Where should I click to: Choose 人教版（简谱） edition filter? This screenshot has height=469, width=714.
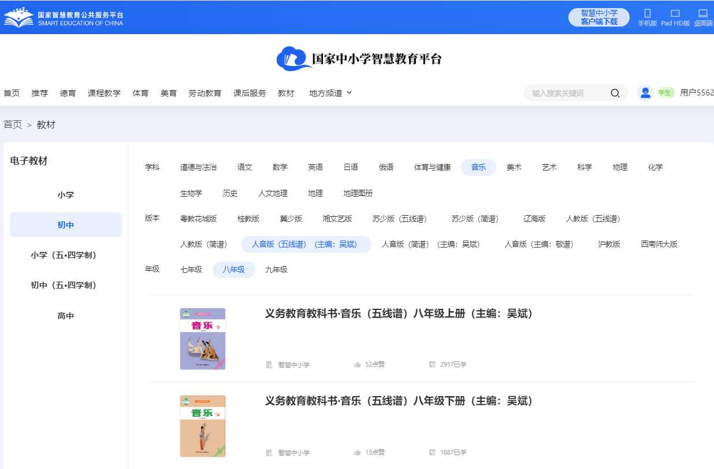click(202, 245)
